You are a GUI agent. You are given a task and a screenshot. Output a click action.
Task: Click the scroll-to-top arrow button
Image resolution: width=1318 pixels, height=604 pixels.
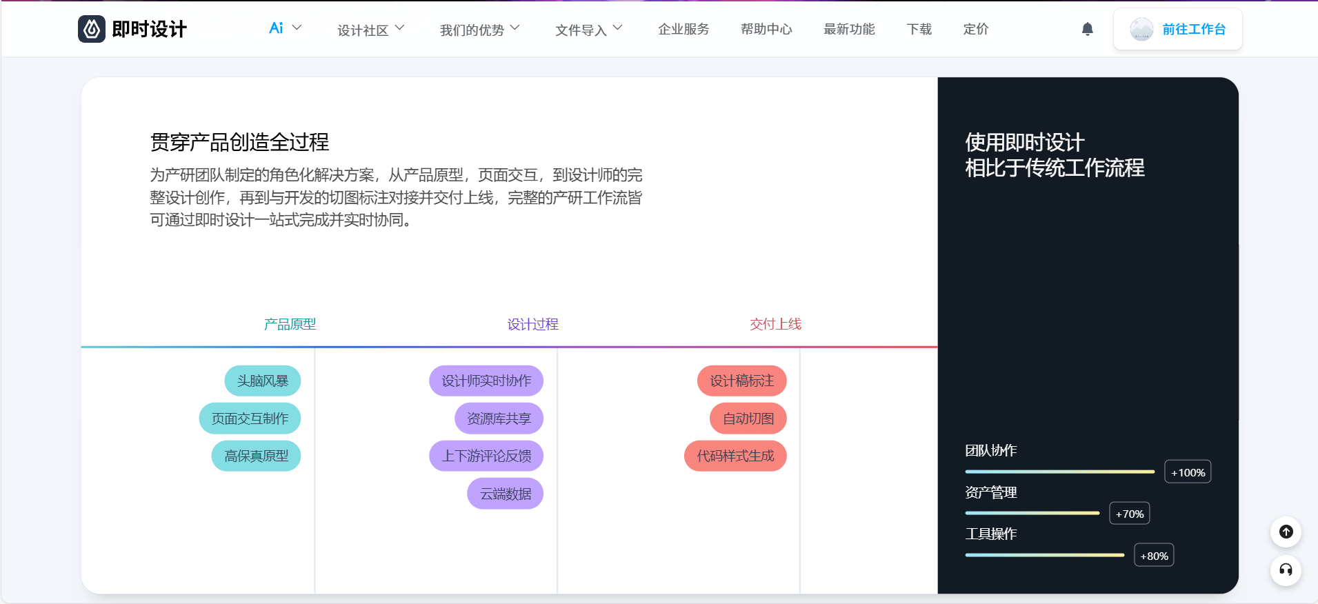pyautogui.click(x=1286, y=532)
